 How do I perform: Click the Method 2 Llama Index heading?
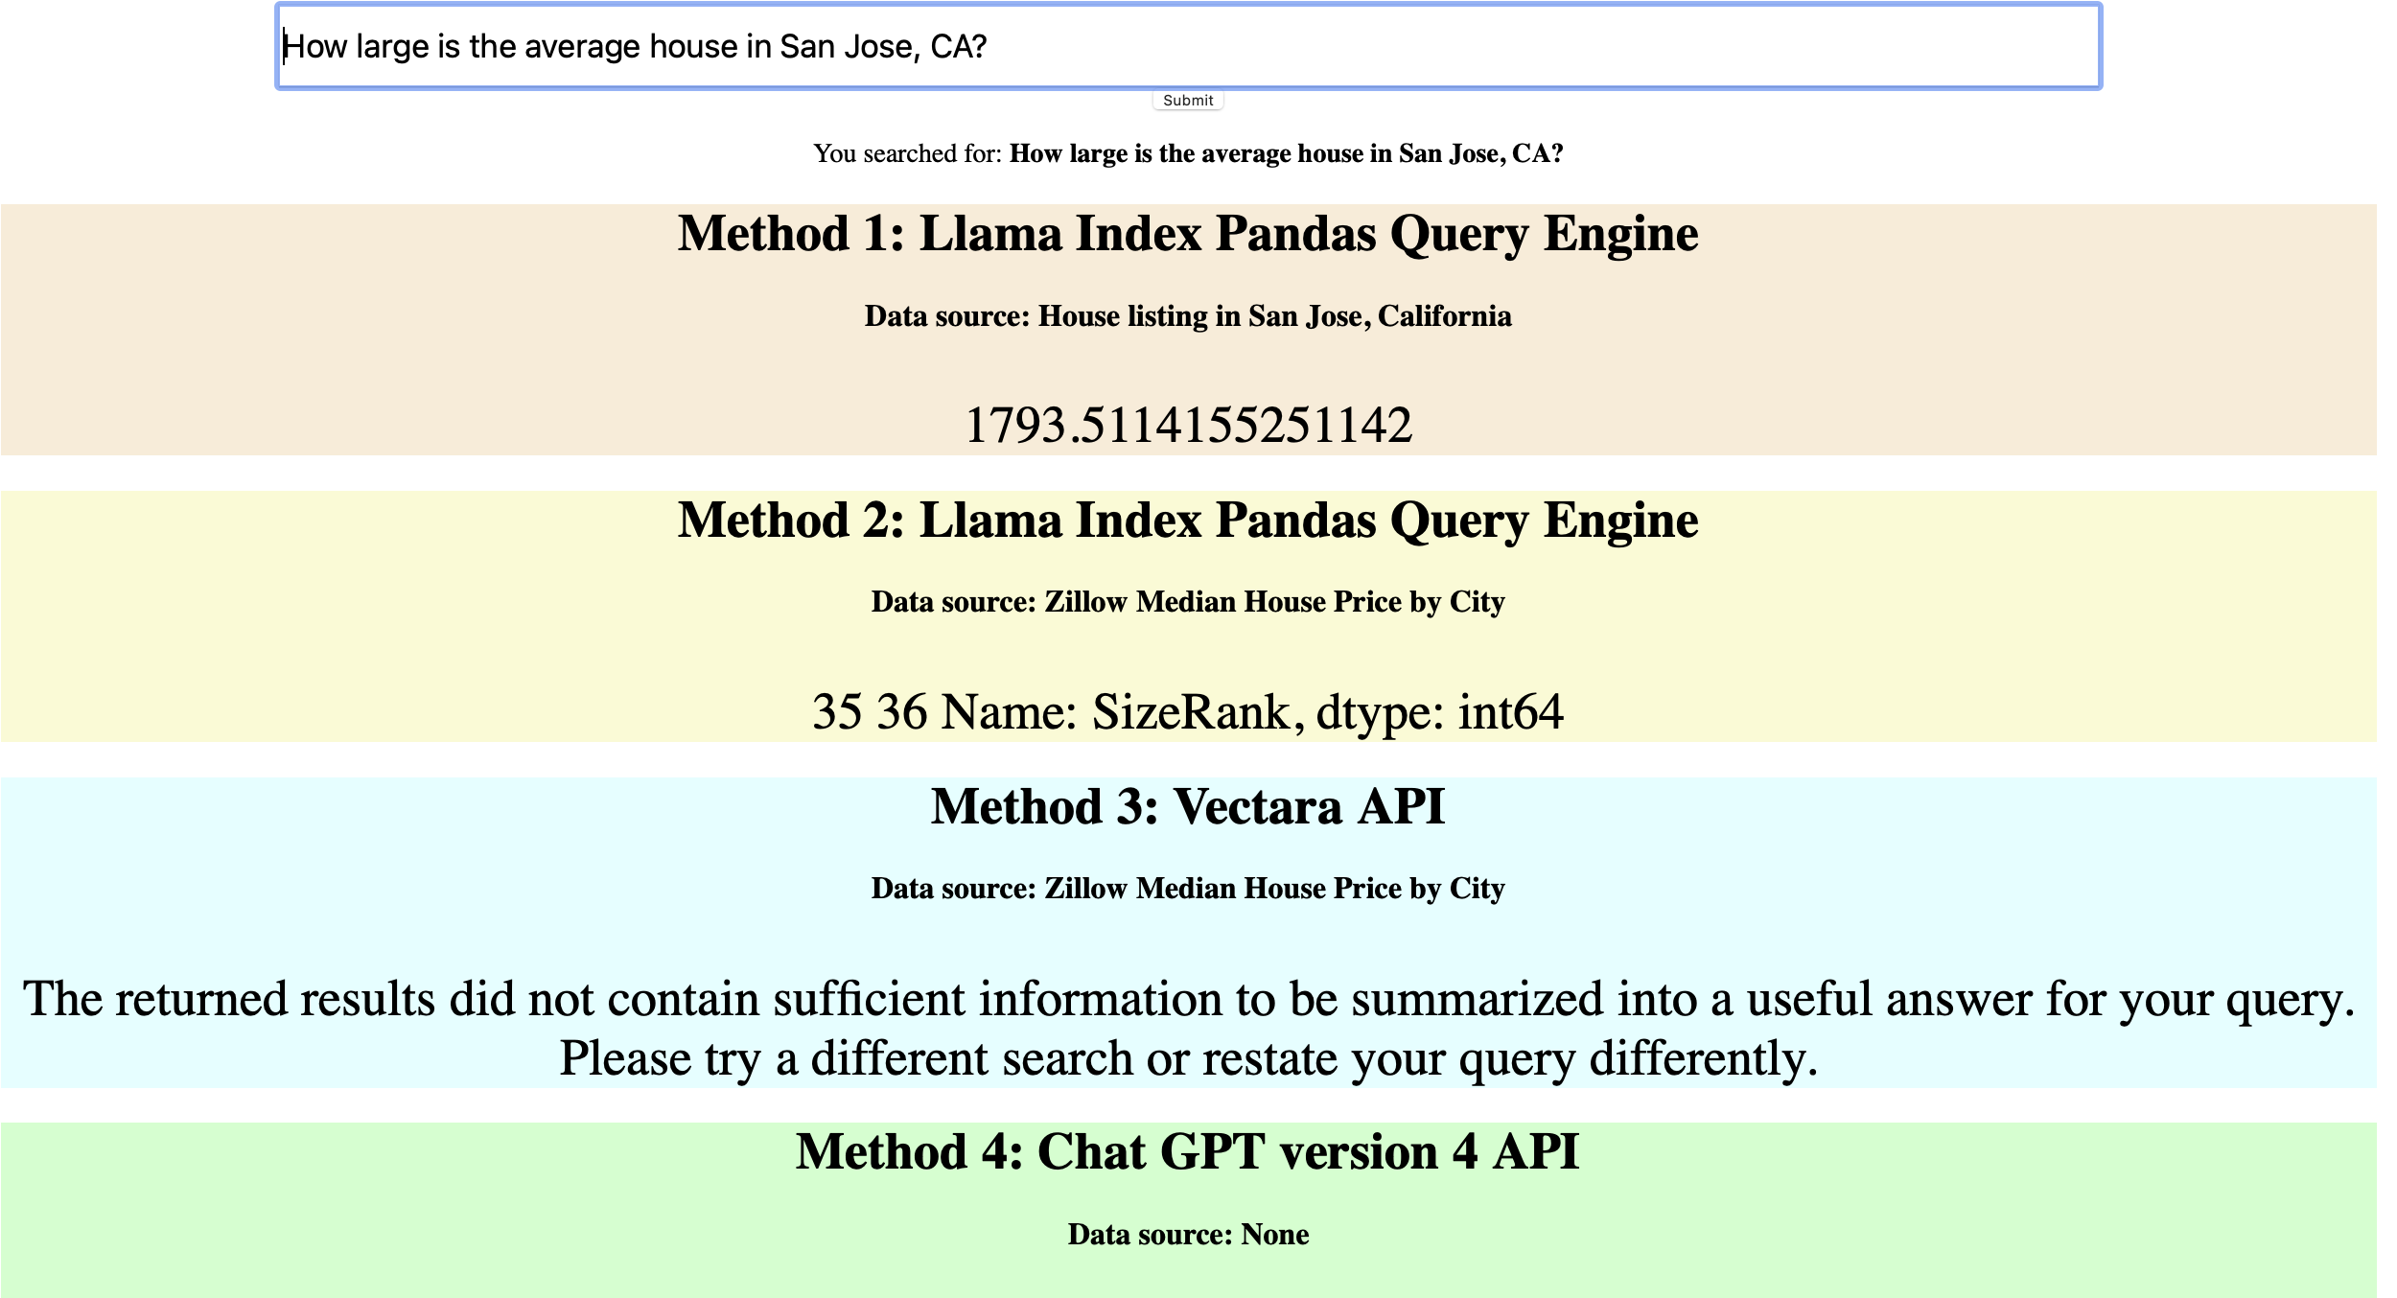coord(1188,521)
